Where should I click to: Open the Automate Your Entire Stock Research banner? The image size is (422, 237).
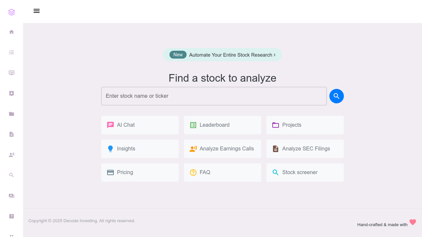pyautogui.click(x=223, y=55)
